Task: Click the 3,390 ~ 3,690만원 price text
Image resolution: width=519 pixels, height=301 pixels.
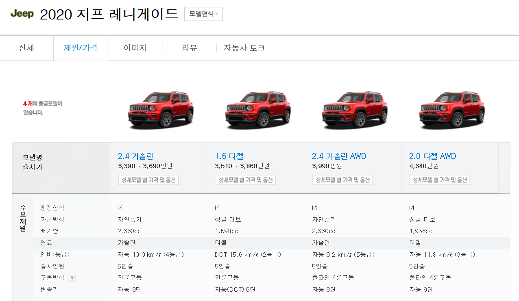Action: tap(145, 166)
